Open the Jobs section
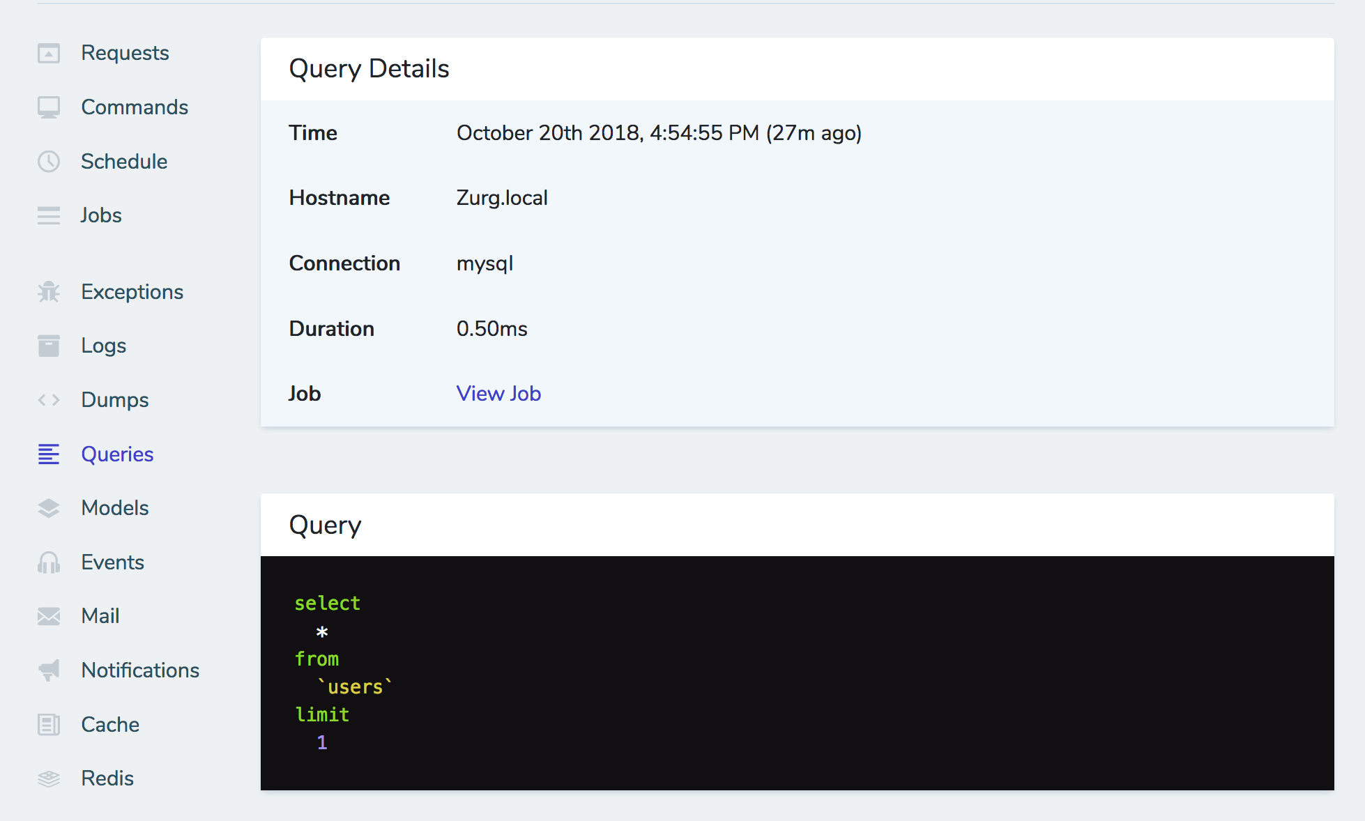The image size is (1365, 821). tap(101, 215)
